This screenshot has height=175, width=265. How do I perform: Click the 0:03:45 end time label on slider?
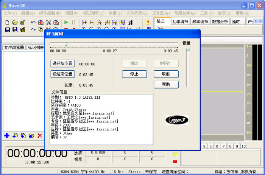[x=171, y=51]
